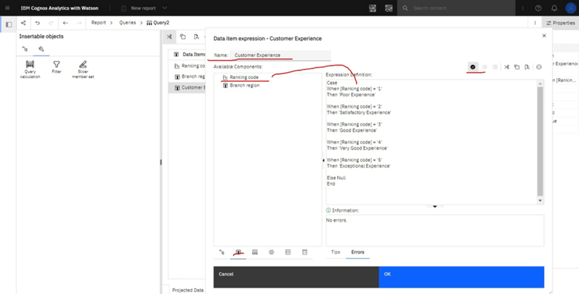Open the More options menu near Properties
The width and height of the screenshot is (579, 294).
coord(534,23)
